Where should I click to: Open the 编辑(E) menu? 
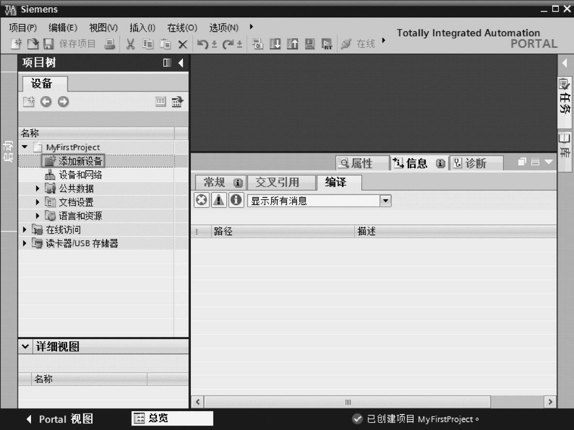(63, 28)
